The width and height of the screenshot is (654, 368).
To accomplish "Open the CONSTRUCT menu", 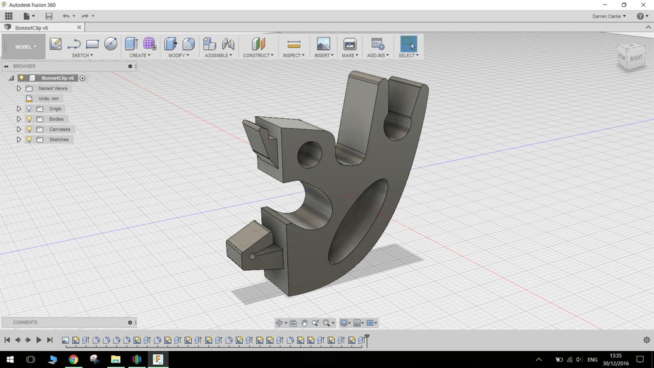I will [258, 56].
